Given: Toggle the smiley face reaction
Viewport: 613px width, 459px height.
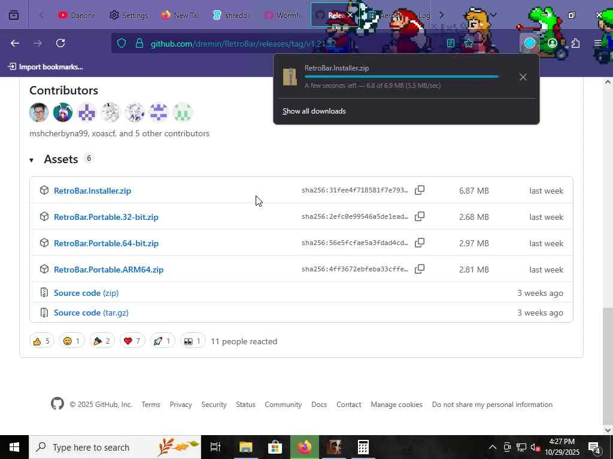Looking at the screenshot, I should pos(72,341).
